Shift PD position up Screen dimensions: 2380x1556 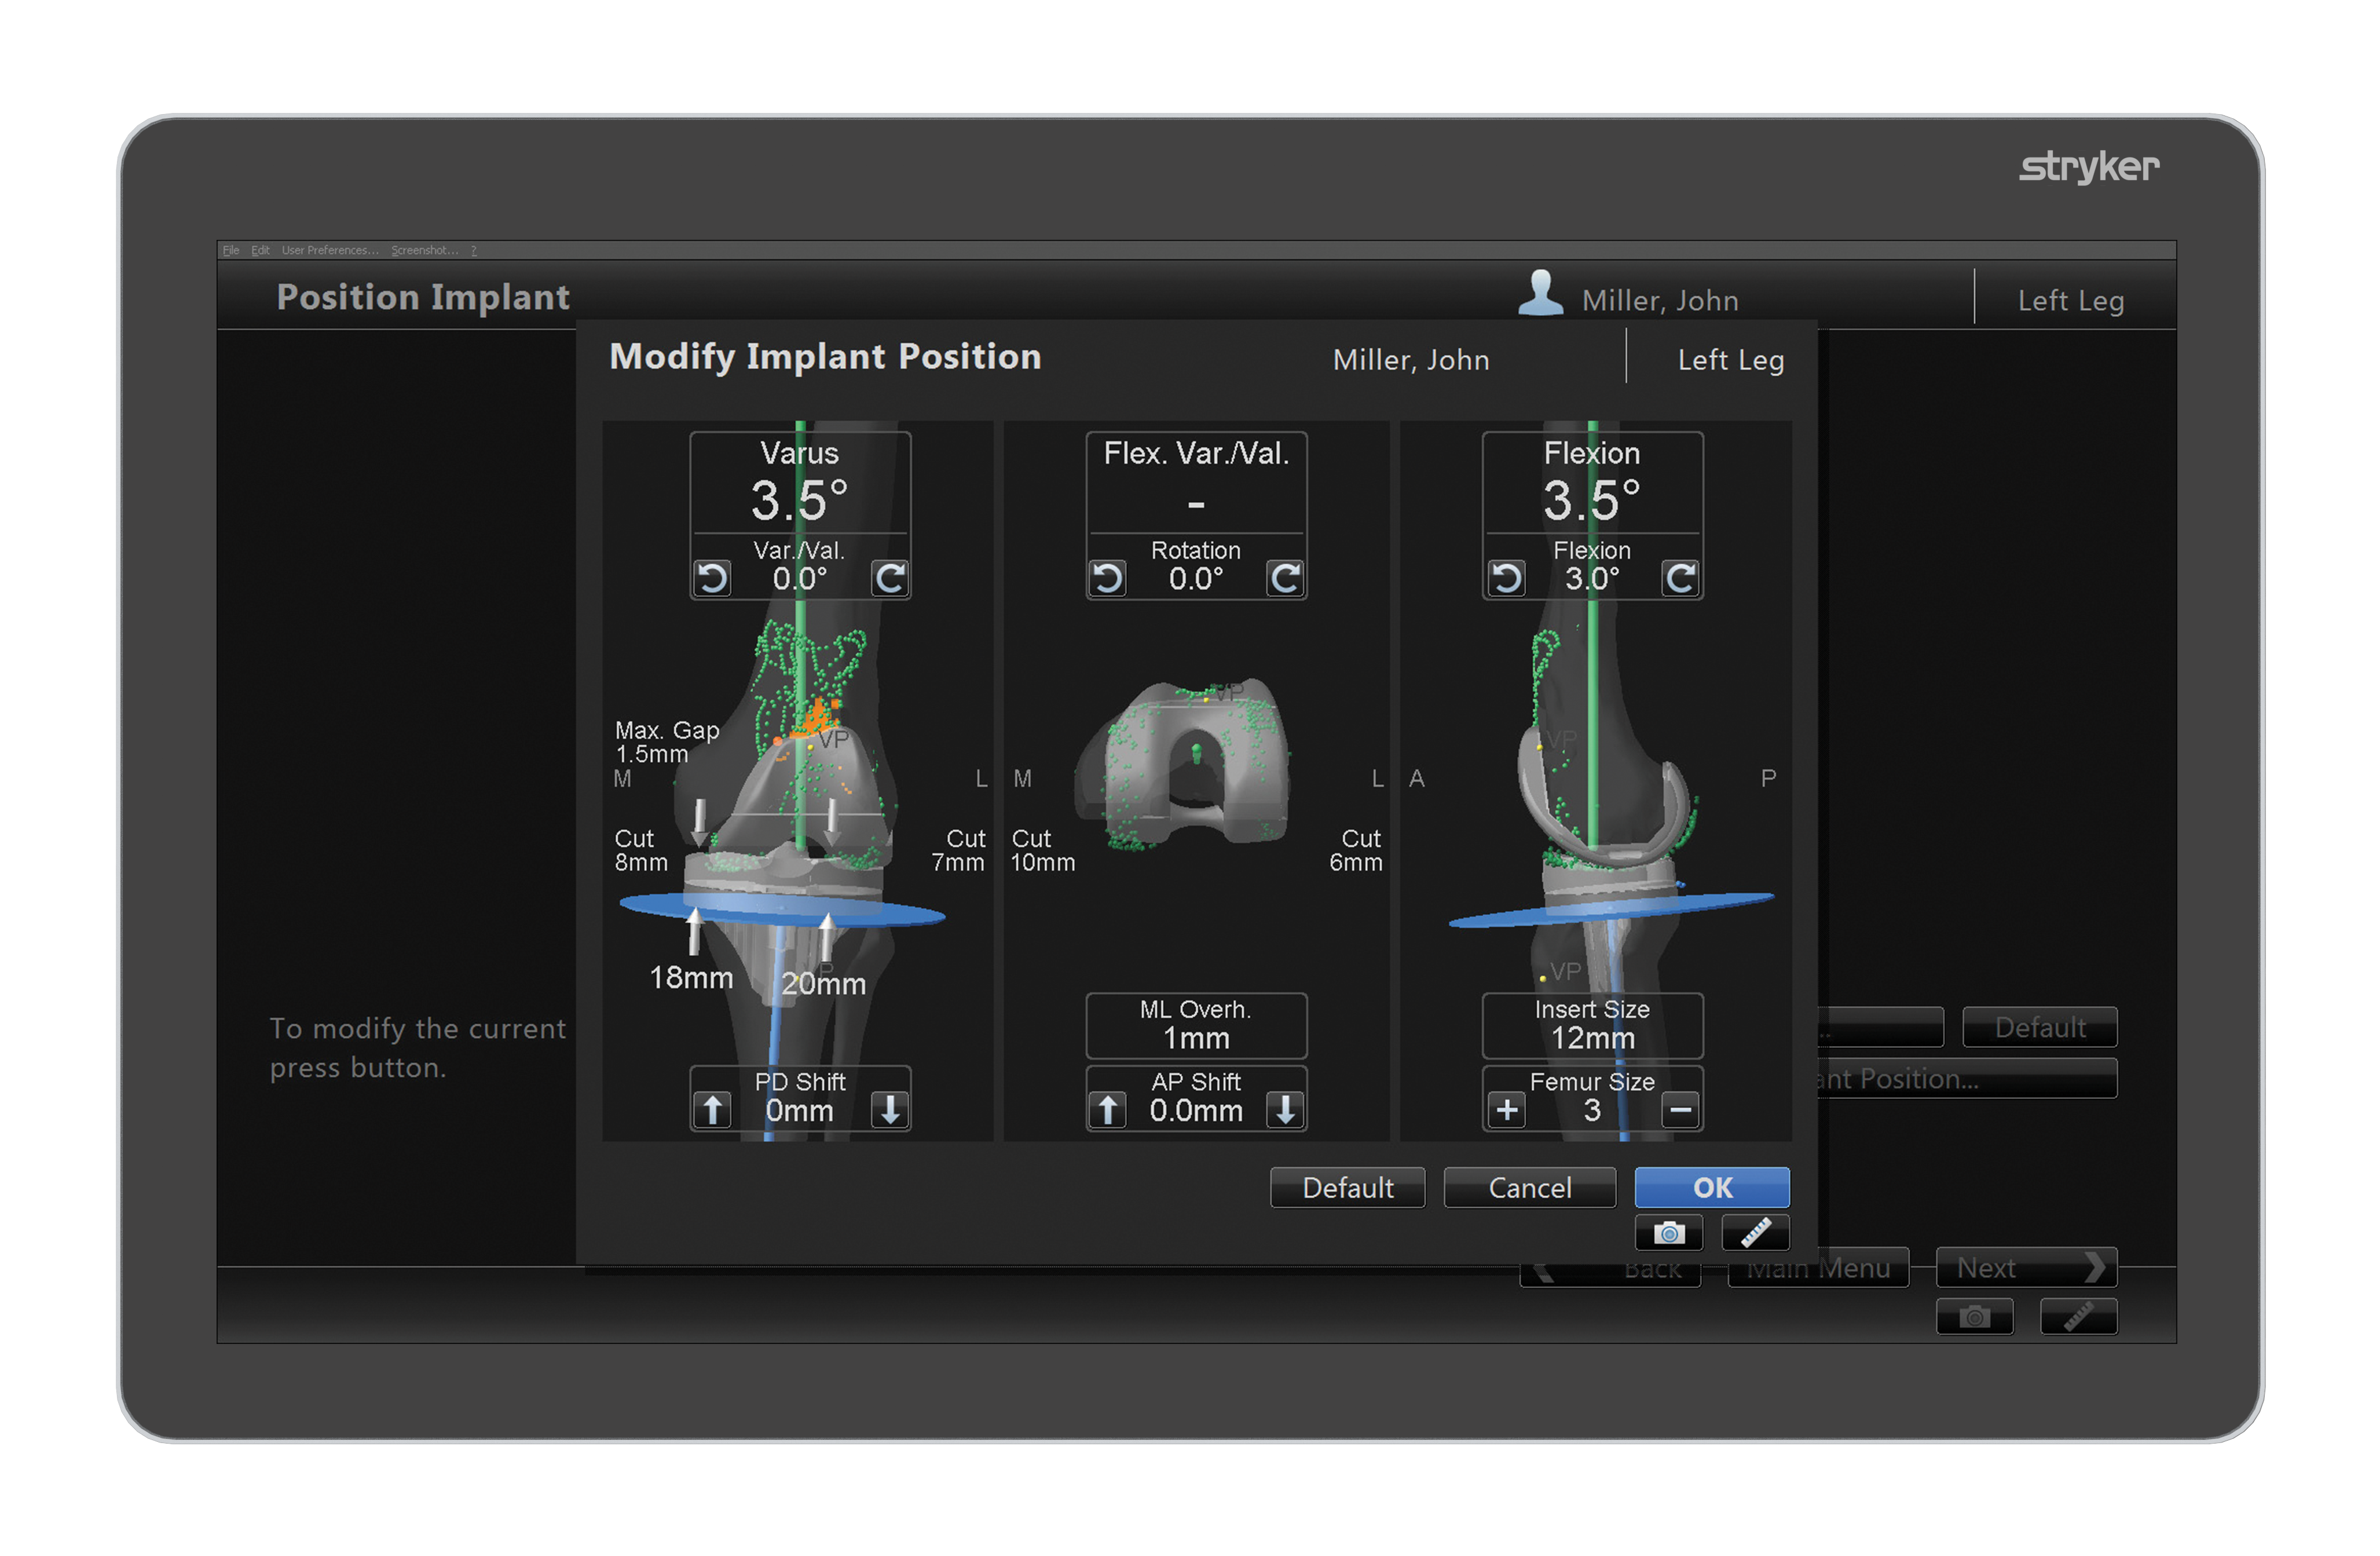coord(712,1110)
